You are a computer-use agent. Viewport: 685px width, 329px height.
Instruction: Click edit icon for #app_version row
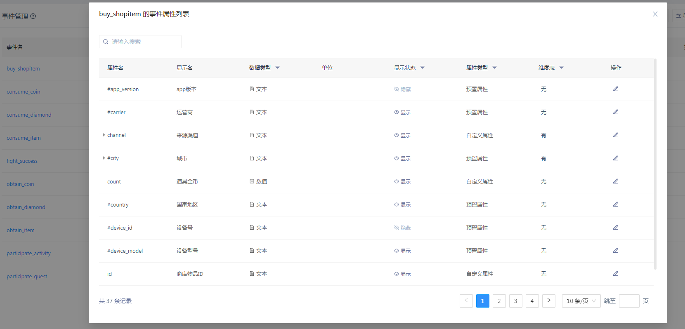point(615,89)
